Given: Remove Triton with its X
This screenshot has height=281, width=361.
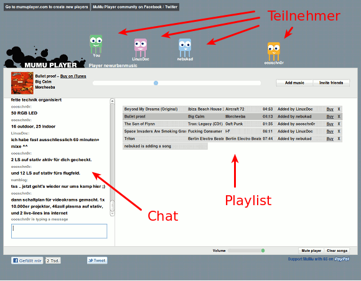Looking at the screenshot, I should [339, 139].
